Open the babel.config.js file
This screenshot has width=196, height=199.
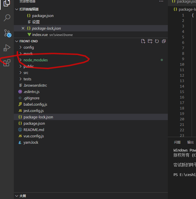(x=91, y=105)
